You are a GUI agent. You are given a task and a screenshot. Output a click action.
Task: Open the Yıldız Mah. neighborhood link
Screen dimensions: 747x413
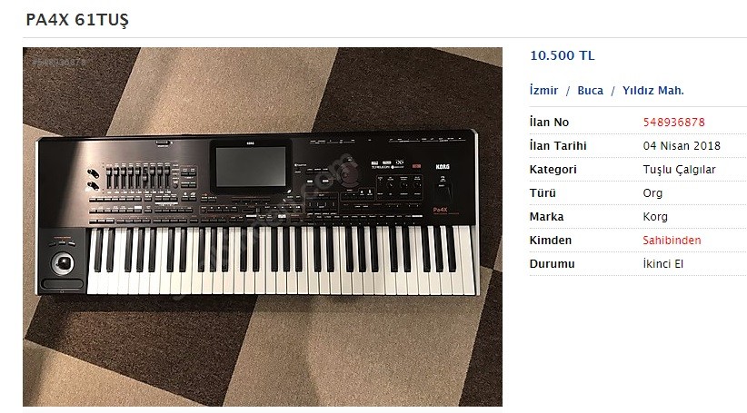653,91
